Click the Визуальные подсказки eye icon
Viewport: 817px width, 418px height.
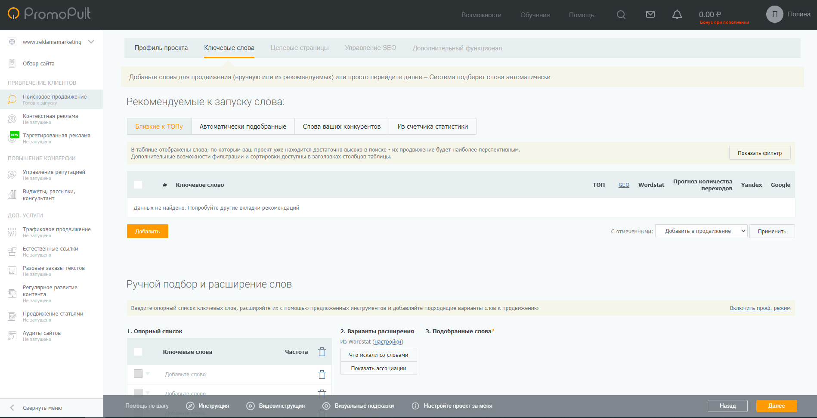(326, 406)
